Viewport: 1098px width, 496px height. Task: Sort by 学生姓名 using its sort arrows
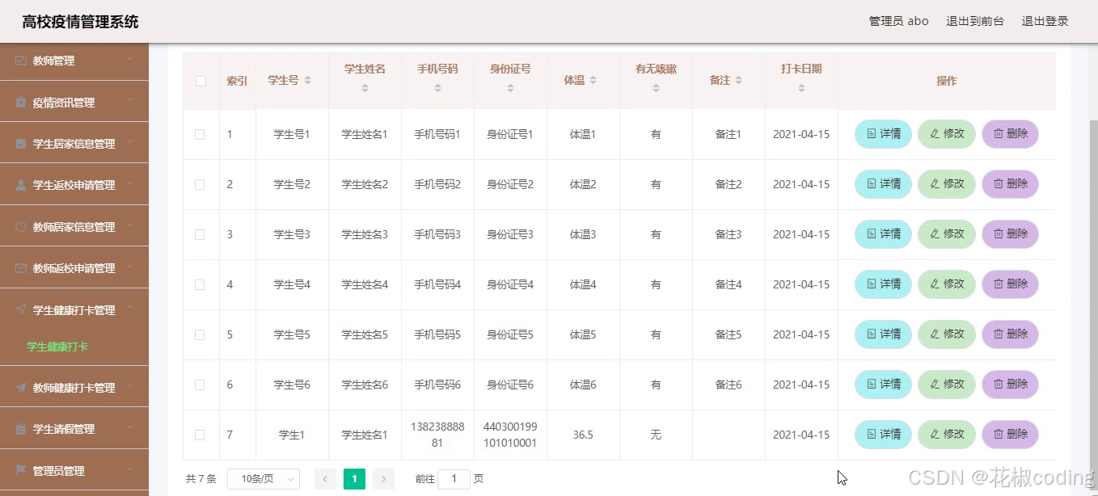pyautogui.click(x=365, y=88)
